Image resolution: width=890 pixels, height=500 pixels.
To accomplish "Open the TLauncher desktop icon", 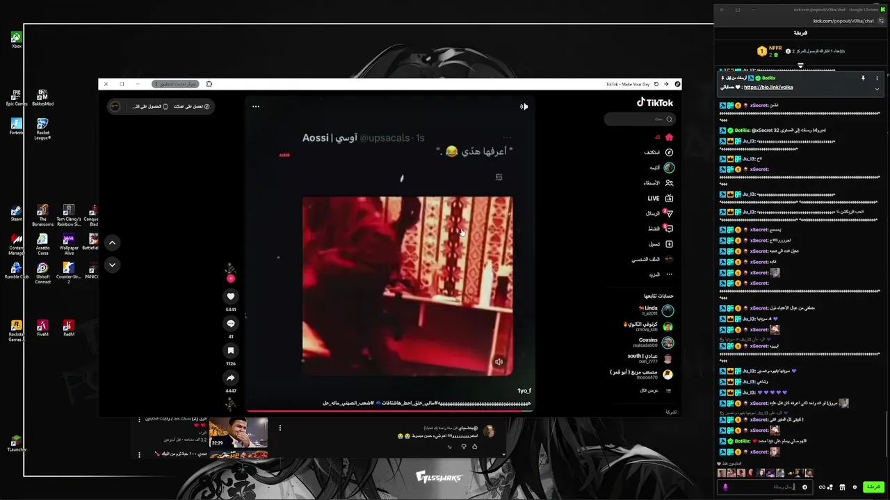I will tap(17, 444).
